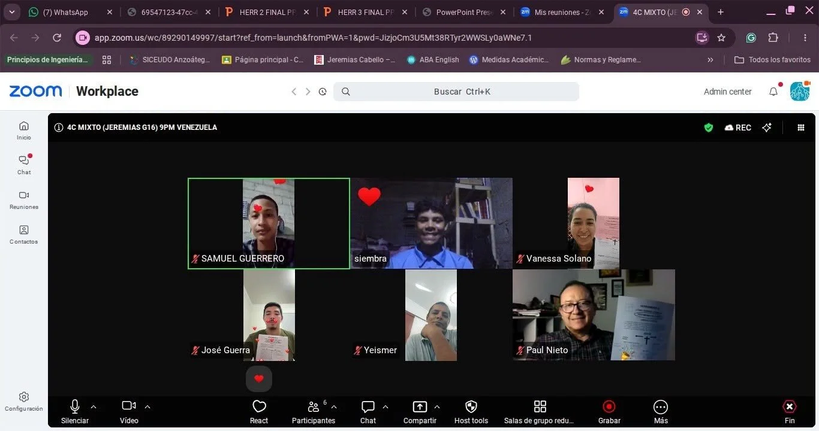Change the gallery view layout grid
The height and width of the screenshot is (431, 819).
(x=800, y=128)
